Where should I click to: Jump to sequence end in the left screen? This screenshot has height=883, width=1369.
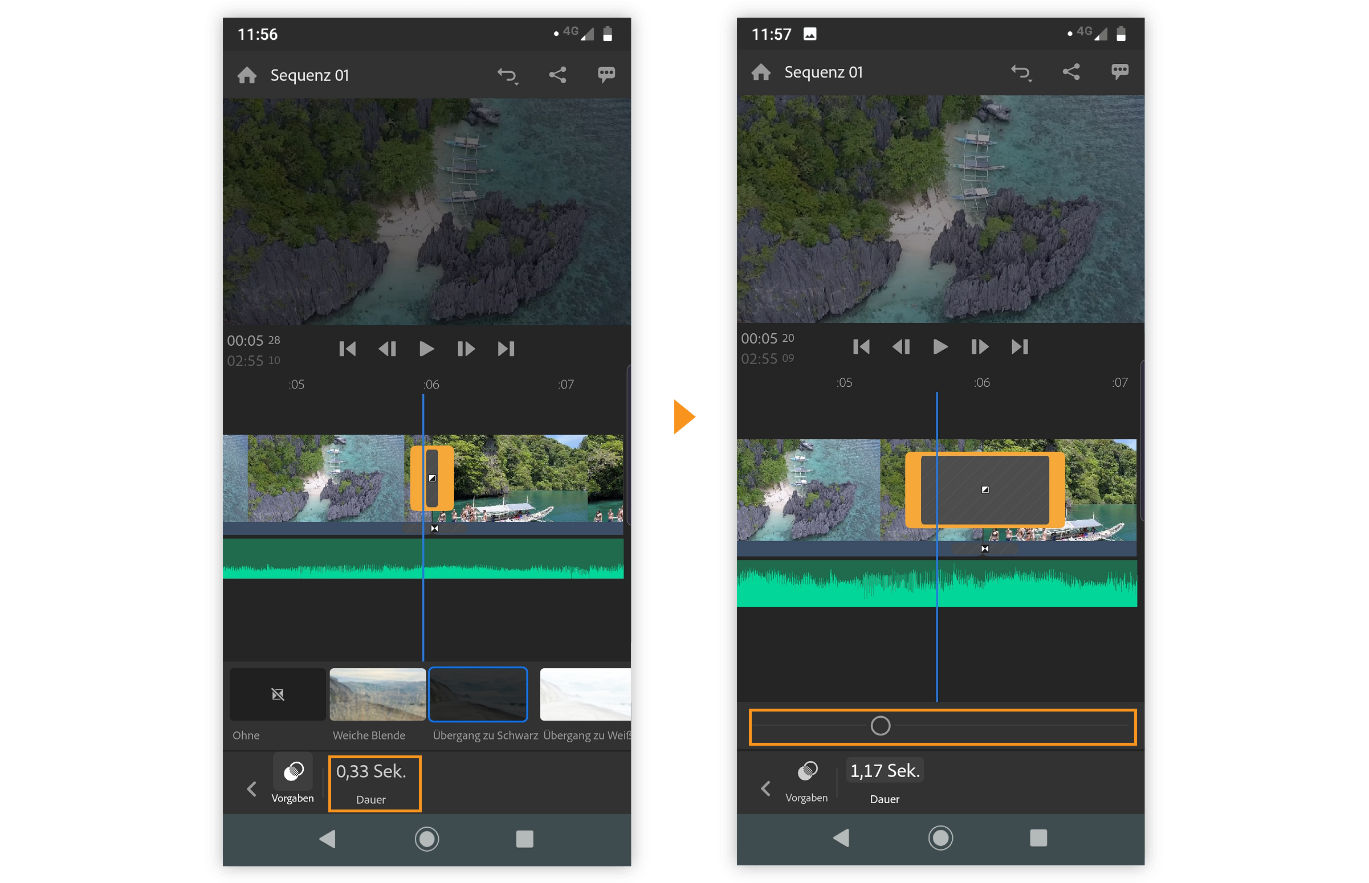(506, 349)
